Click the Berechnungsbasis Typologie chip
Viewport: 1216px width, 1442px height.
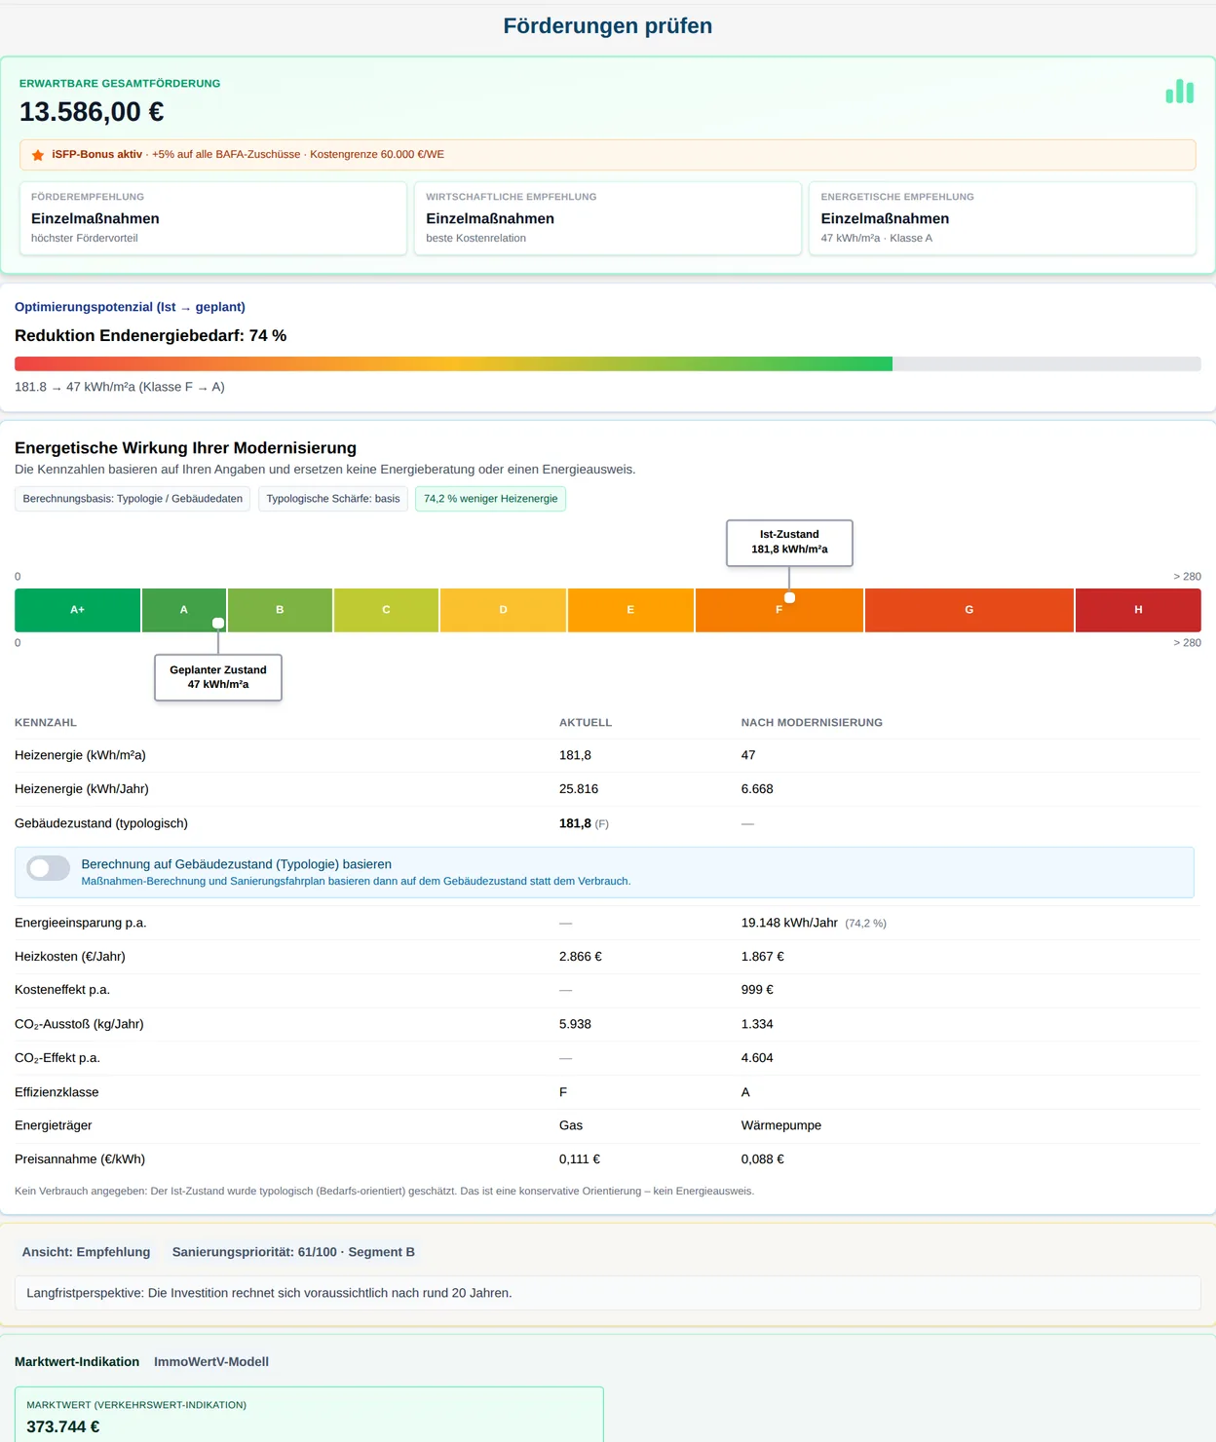[133, 499]
